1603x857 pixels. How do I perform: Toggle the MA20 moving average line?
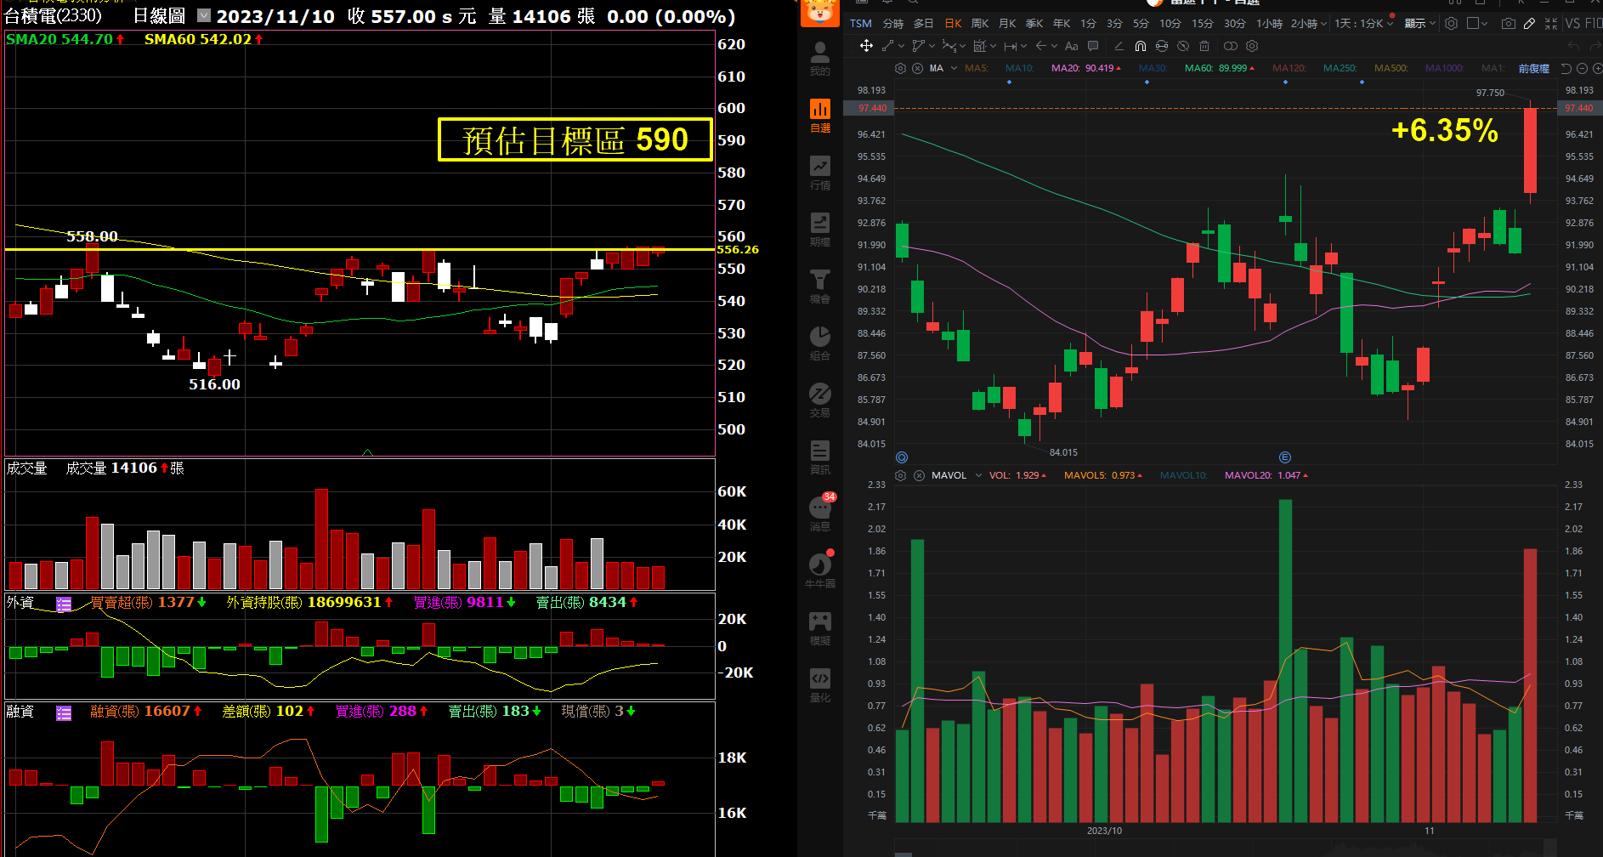pyautogui.click(x=1085, y=68)
